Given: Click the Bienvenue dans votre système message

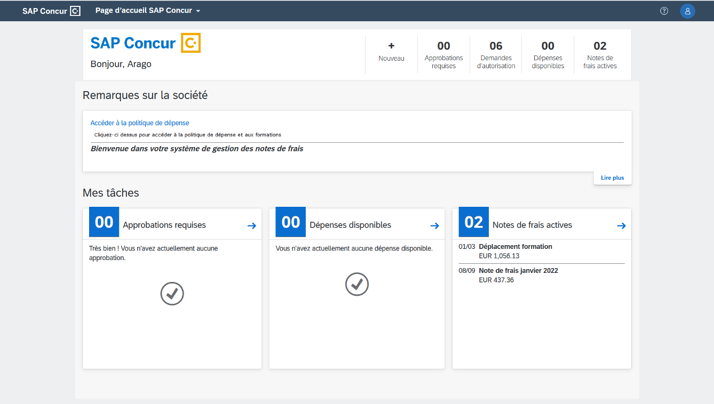Looking at the screenshot, I should click(x=197, y=149).
